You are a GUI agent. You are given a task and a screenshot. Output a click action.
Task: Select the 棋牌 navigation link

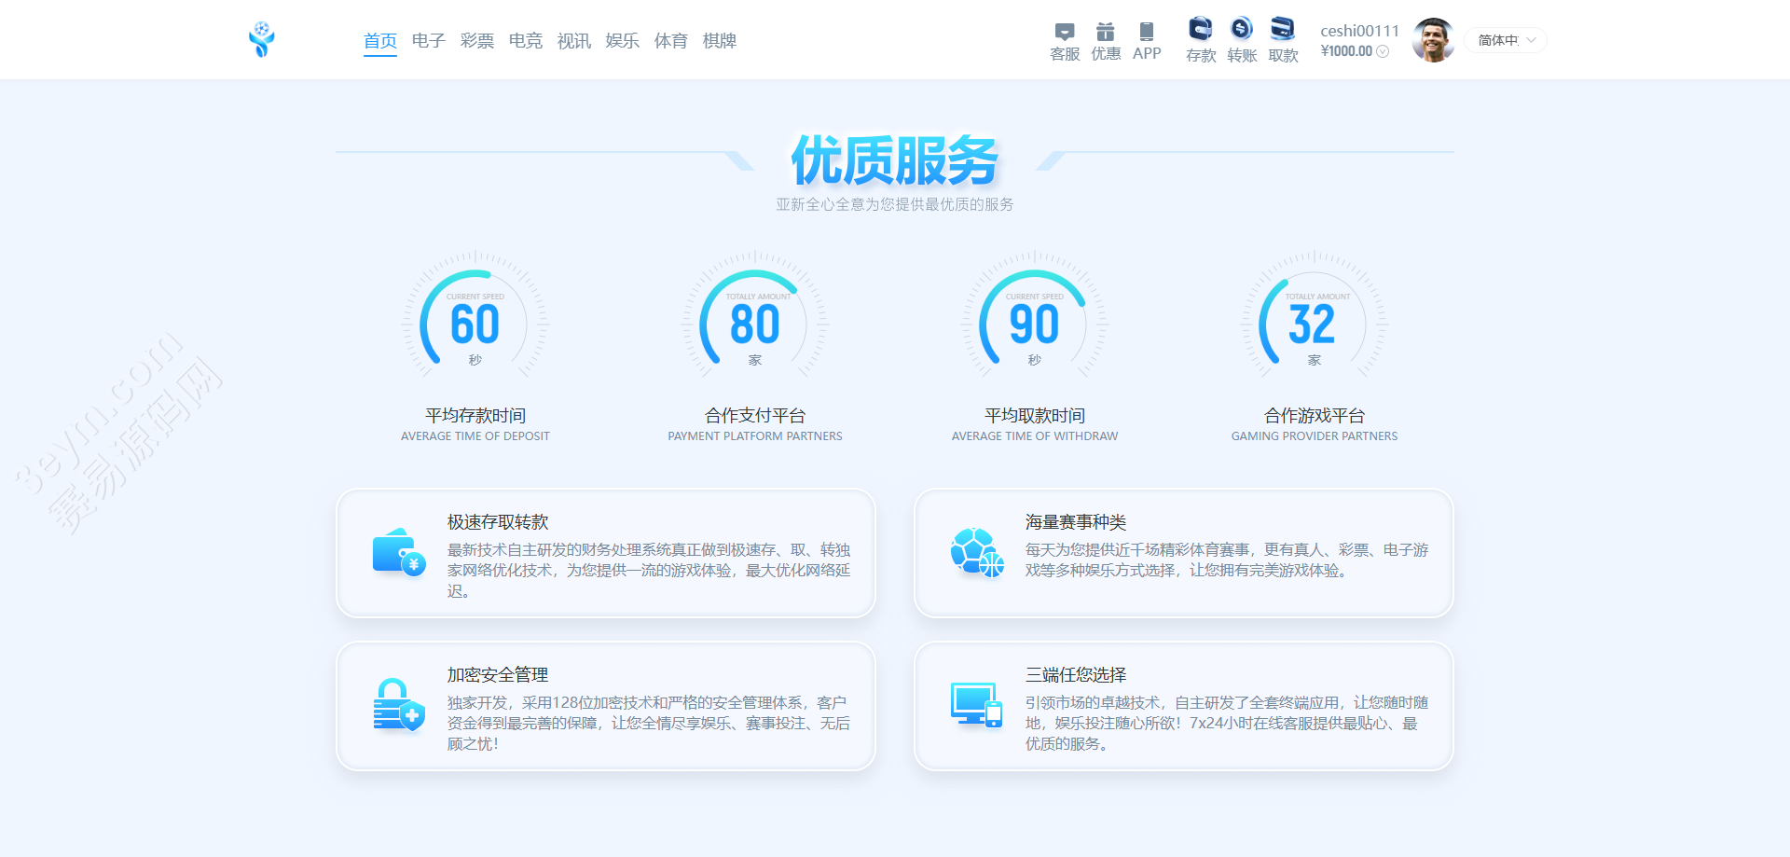click(720, 41)
